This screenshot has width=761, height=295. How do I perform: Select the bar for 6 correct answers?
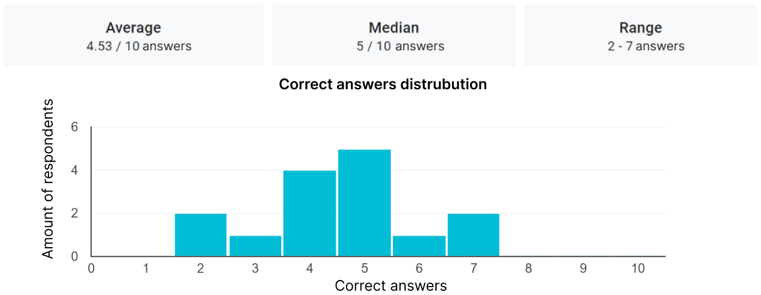pyautogui.click(x=419, y=246)
